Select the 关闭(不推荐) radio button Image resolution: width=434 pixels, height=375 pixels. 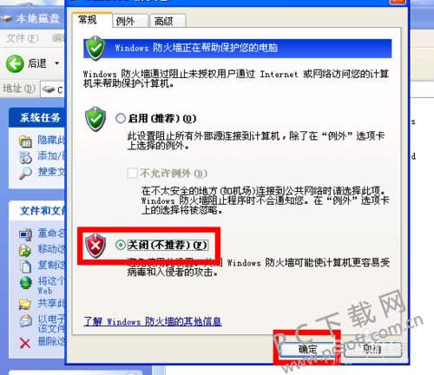click(121, 245)
